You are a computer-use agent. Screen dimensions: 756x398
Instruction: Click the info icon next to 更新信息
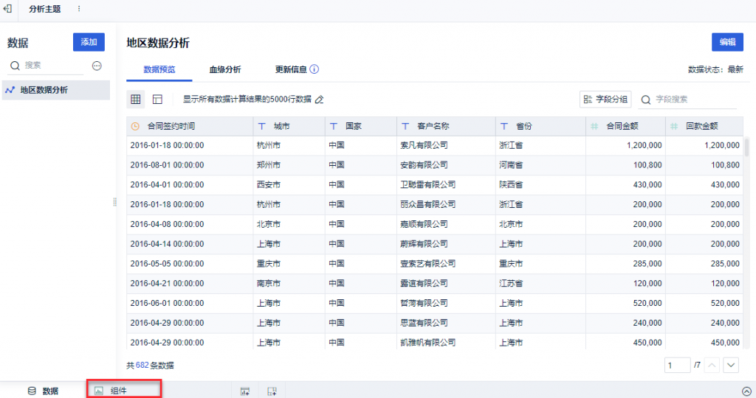315,69
